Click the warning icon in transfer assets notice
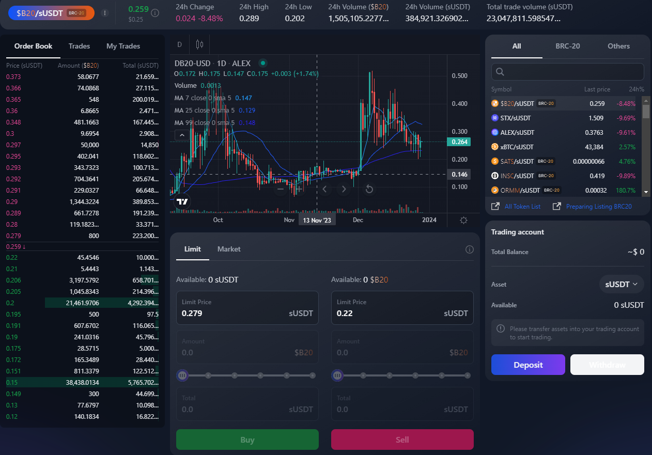 (500, 328)
